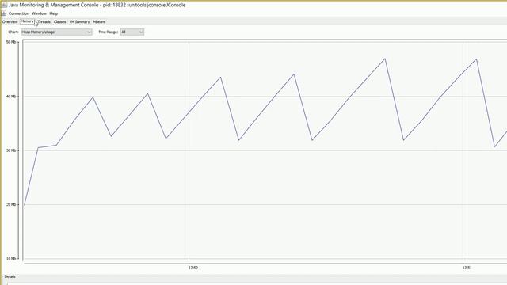Open the Heap Memory Usage chart dropdown
This screenshot has width=507, height=285.
(x=56, y=32)
